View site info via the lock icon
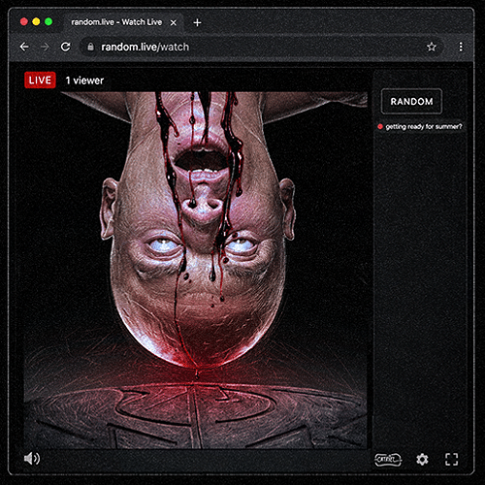Image resolution: width=485 pixels, height=485 pixels. [x=91, y=47]
